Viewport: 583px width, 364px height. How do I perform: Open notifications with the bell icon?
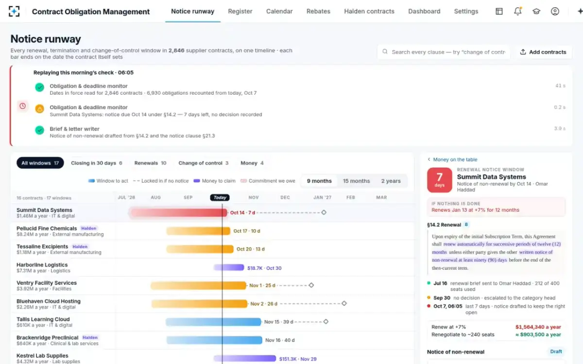(x=518, y=11)
